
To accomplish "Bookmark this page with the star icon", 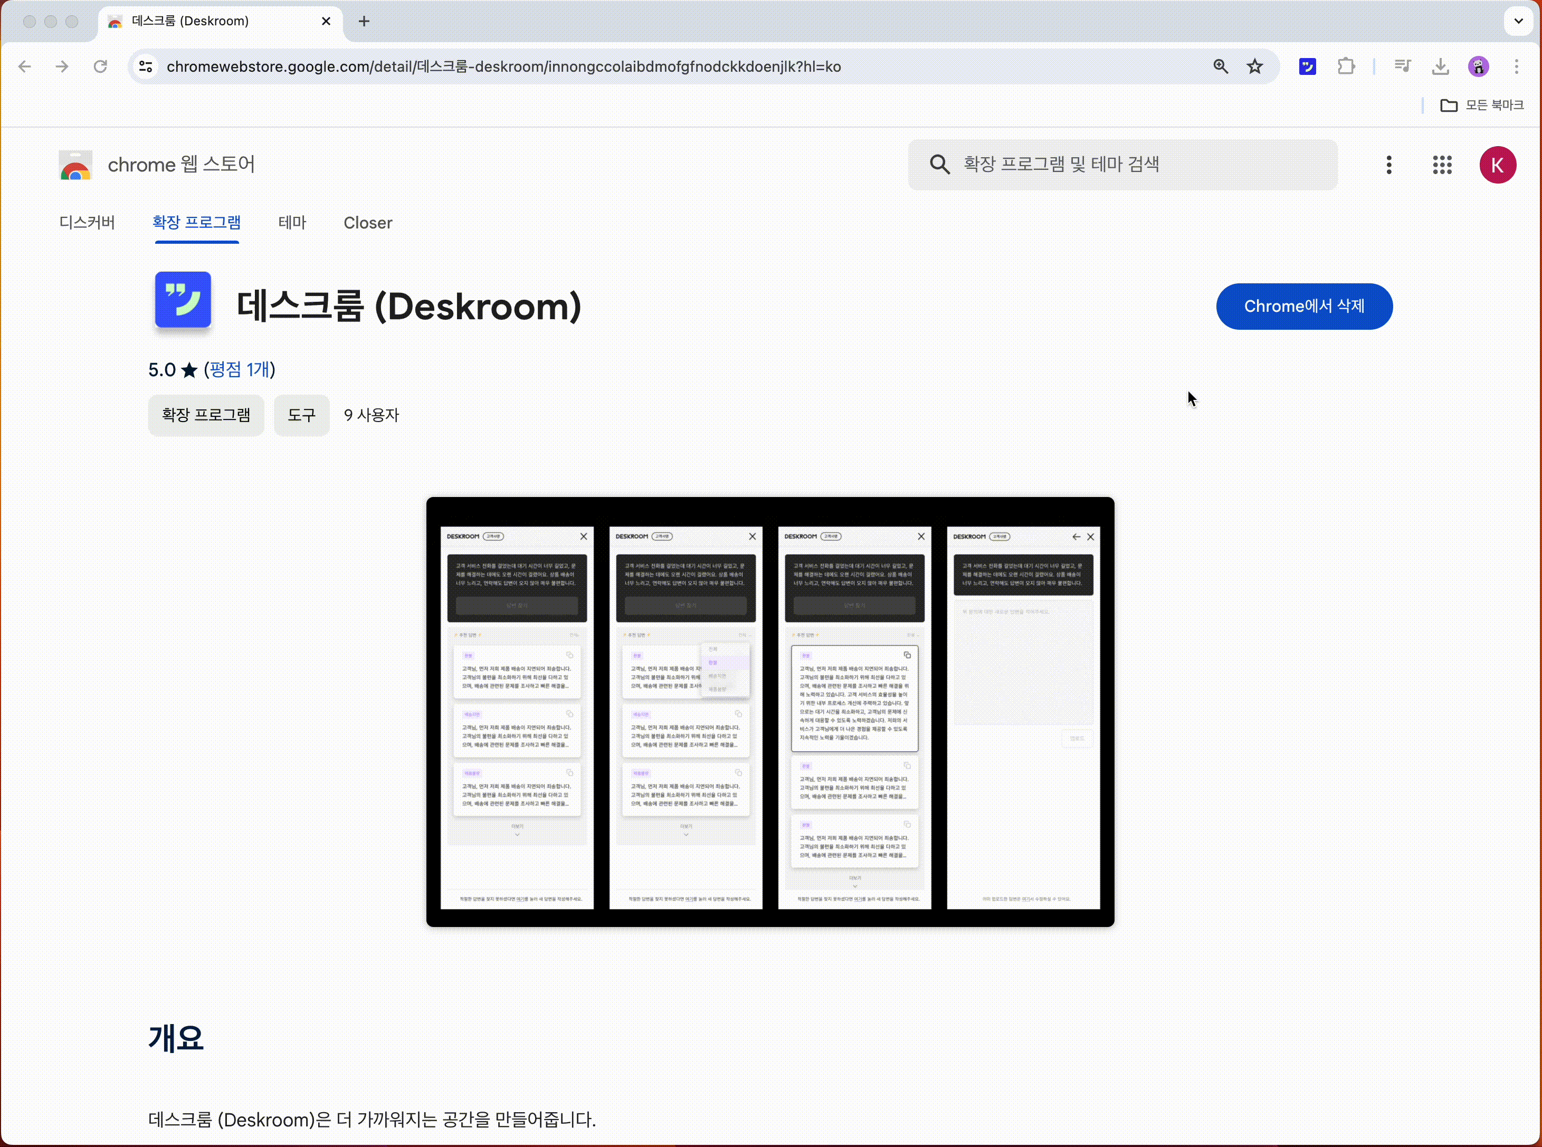I will pos(1254,66).
